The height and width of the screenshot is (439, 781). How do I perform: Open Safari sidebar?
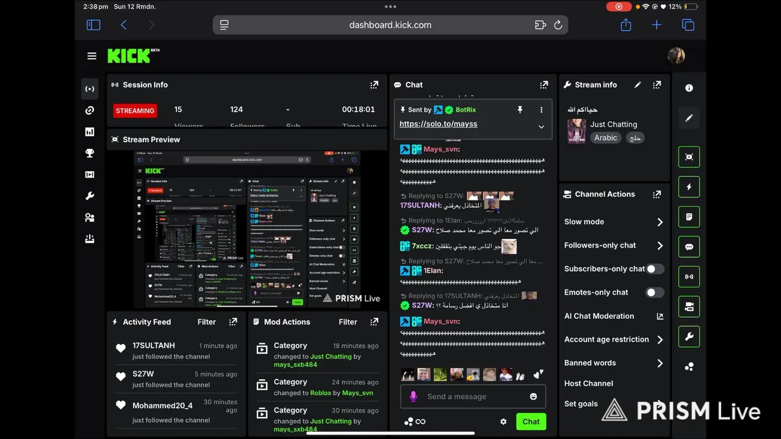click(x=93, y=25)
